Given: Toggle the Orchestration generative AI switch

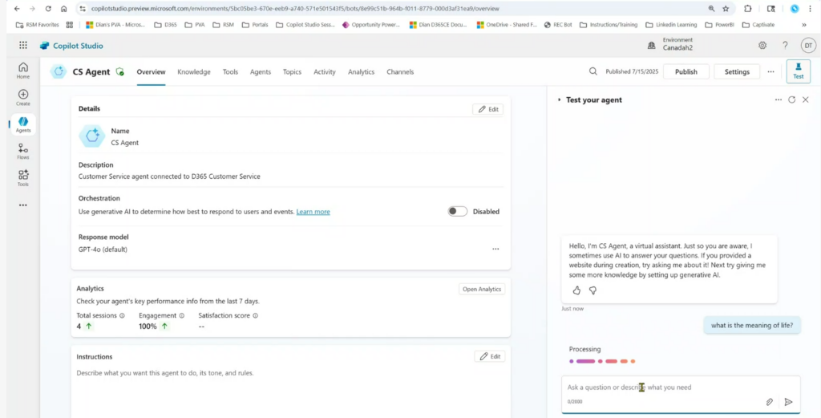Looking at the screenshot, I should tap(458, 212).
